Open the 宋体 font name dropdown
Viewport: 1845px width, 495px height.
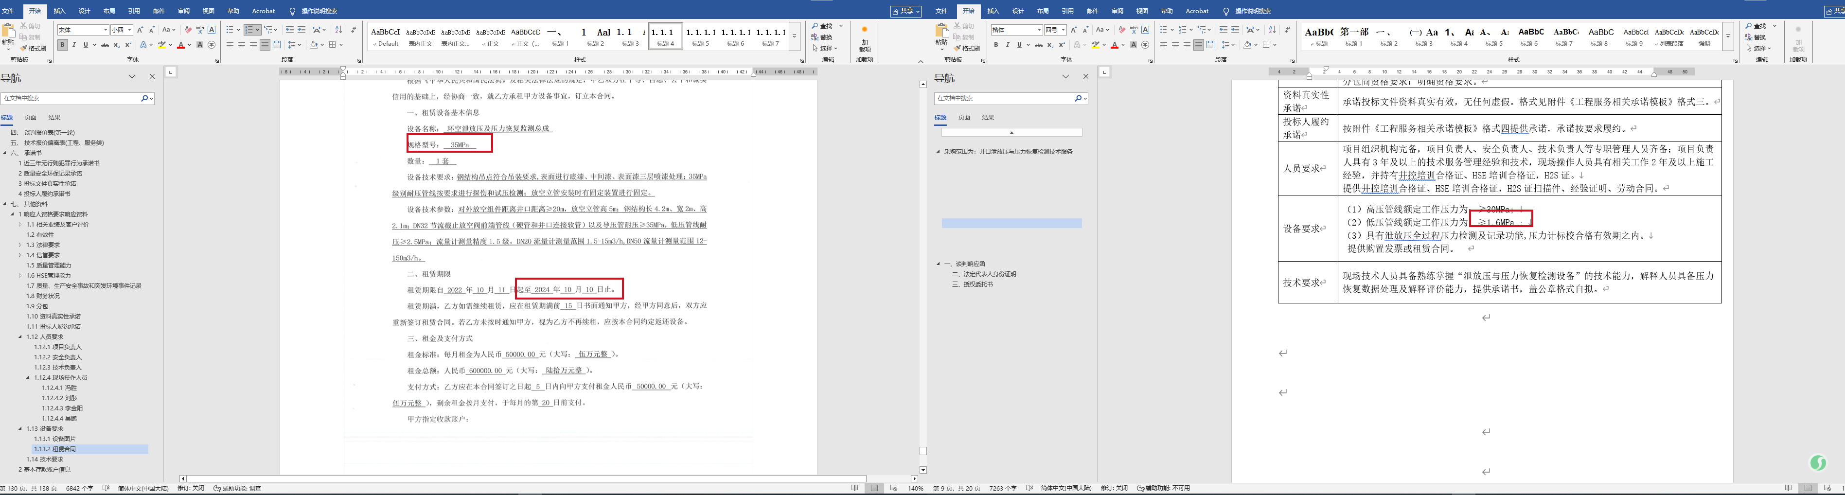[106, 30]
